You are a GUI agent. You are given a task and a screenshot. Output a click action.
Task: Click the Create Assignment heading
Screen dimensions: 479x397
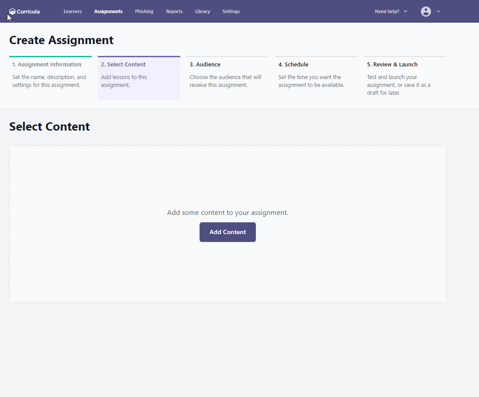62,40
